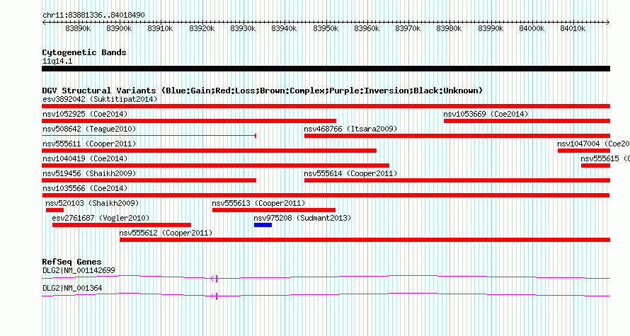Click the 84000k ruler tick label
Screen dimensions: 630x336
pyautogui.click(x=532, y=28)
